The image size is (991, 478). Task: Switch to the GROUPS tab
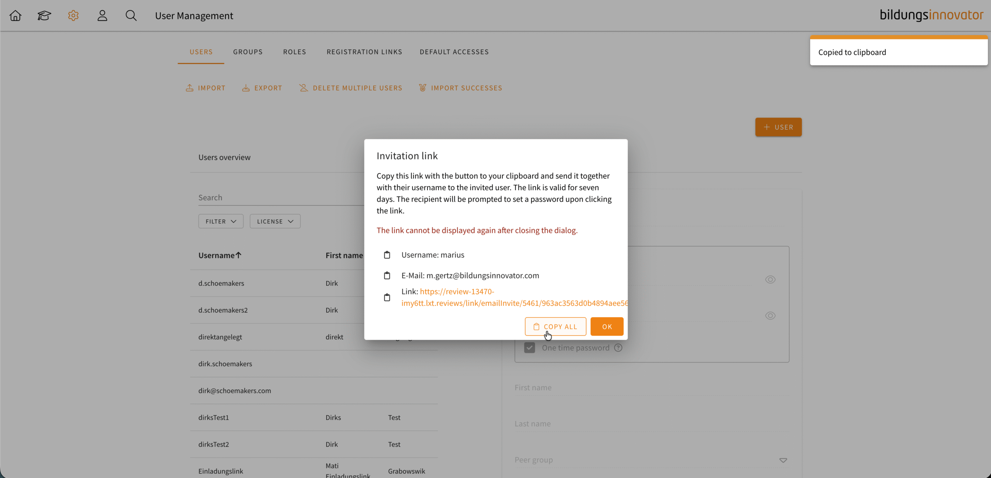tap(248, 52)
